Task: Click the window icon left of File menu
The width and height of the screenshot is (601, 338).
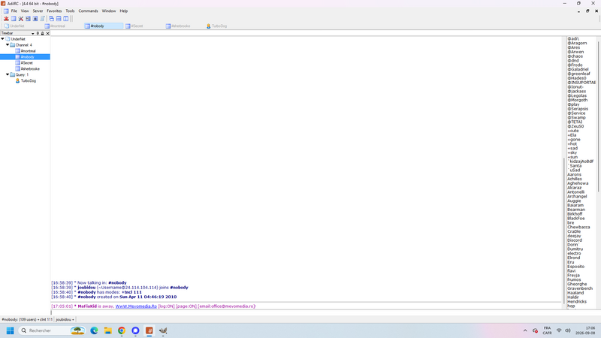Action: (x=6, y=11)
